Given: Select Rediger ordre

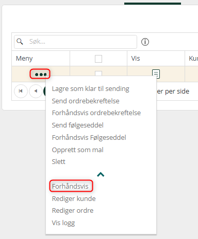Looking at the screenshot, I should [x=73, y=211].
